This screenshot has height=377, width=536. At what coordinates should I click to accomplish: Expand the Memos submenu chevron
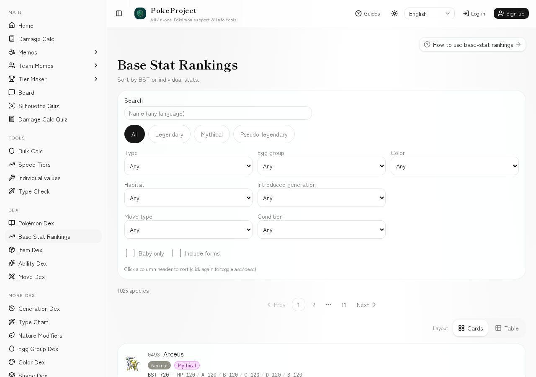pos(96,52)
